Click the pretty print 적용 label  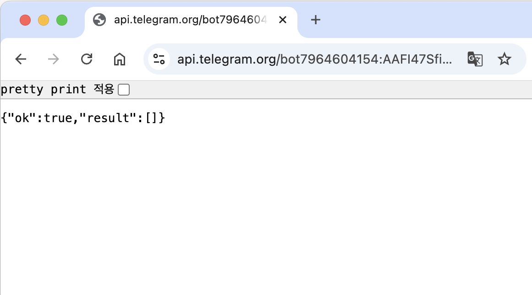point(57,89)
